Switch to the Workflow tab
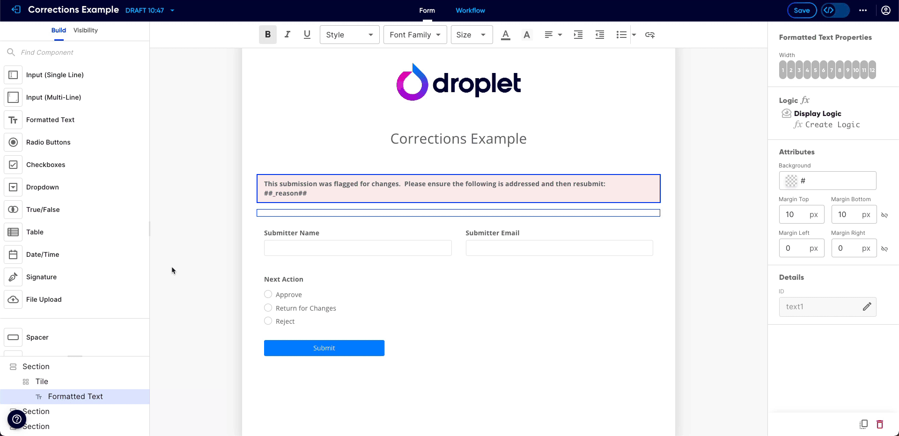Viewport: 899px width, 436px height. click(470, 10)
